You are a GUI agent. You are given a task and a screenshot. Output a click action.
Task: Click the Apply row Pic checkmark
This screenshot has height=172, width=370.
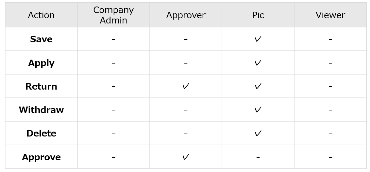(258, 63)
